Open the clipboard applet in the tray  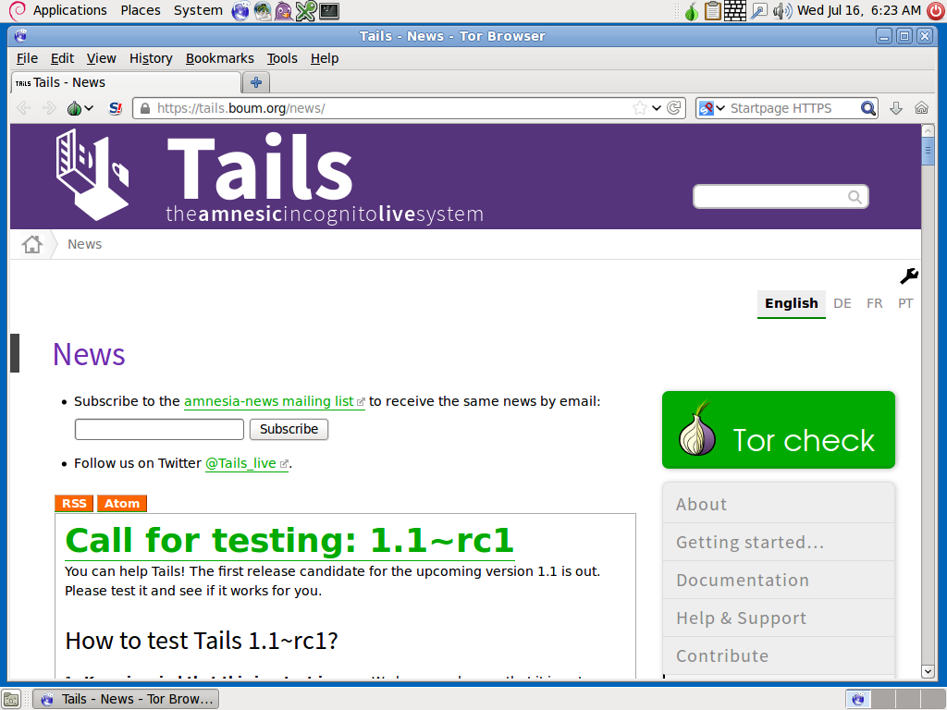[x=713, y=10]
